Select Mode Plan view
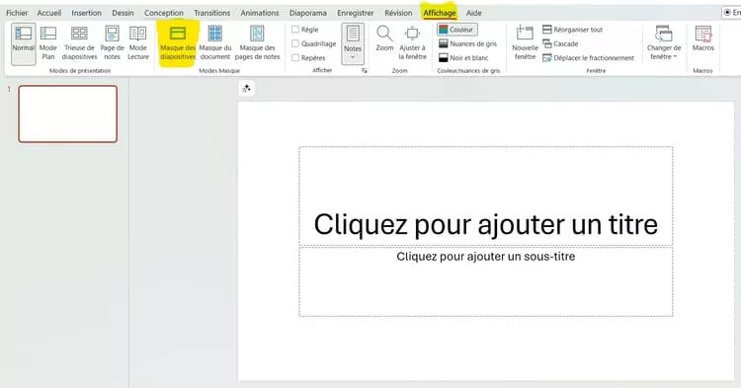741x388 pixels. click(x=48, y=43)
